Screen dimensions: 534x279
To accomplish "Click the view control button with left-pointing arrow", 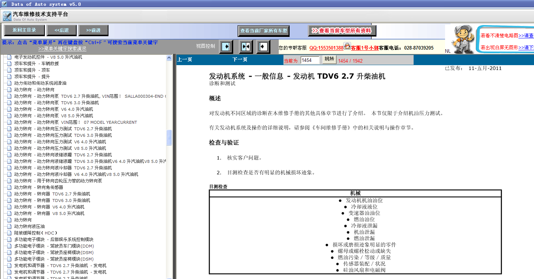I will [263, 47].
